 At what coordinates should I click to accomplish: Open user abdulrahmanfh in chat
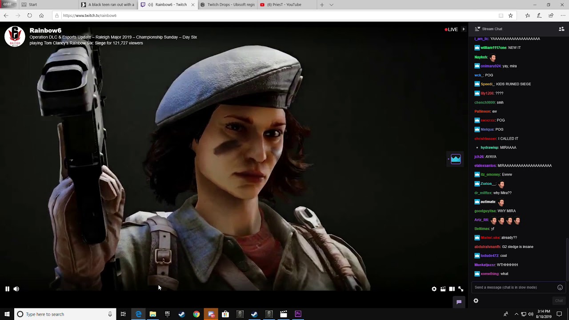[487, 247]
